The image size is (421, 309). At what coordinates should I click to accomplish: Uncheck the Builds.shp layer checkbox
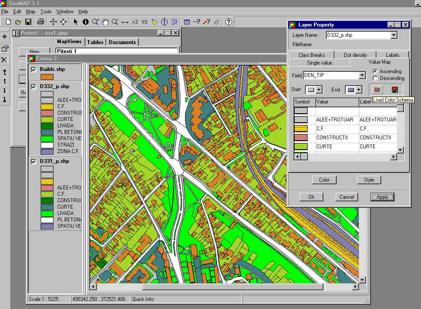pyautogui.click(x=33, y=69)
